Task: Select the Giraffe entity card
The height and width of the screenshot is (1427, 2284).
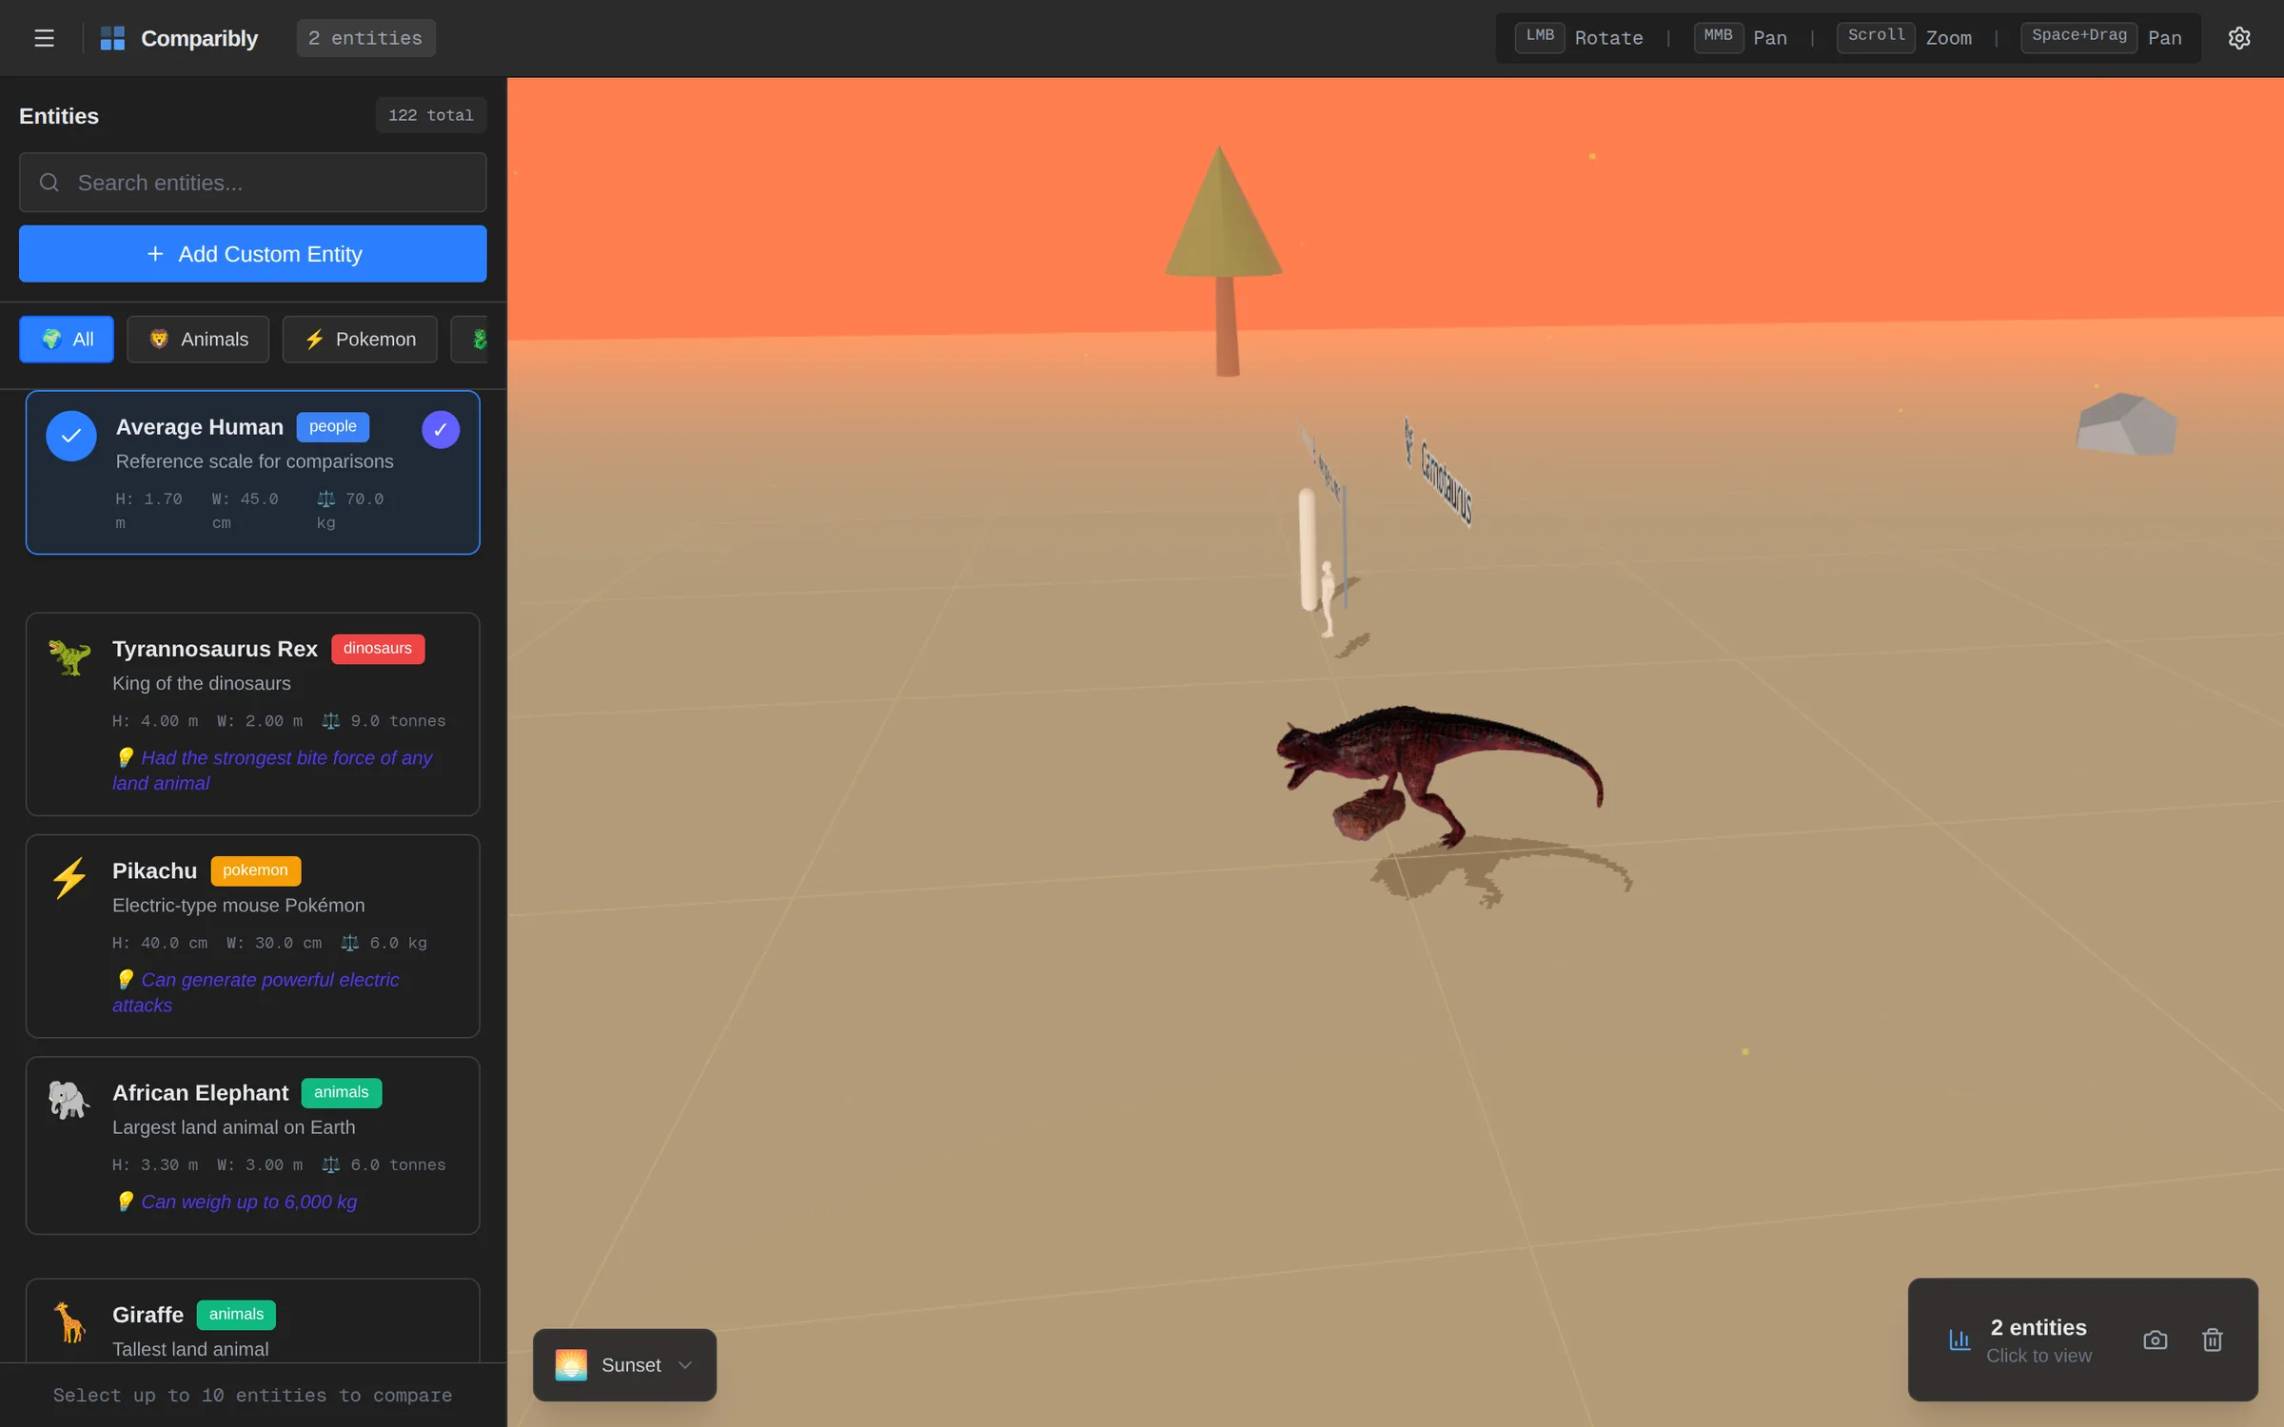Action: pyautogui.click(x=253, y=1320)
